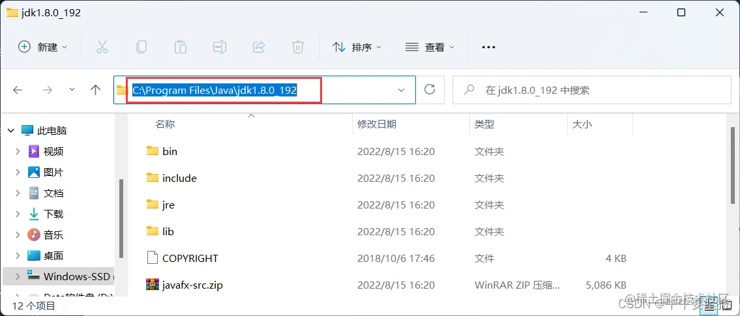
Task: Open the 新建 new item dropdown
Action: pyautogui.click(x=43, y=47)
